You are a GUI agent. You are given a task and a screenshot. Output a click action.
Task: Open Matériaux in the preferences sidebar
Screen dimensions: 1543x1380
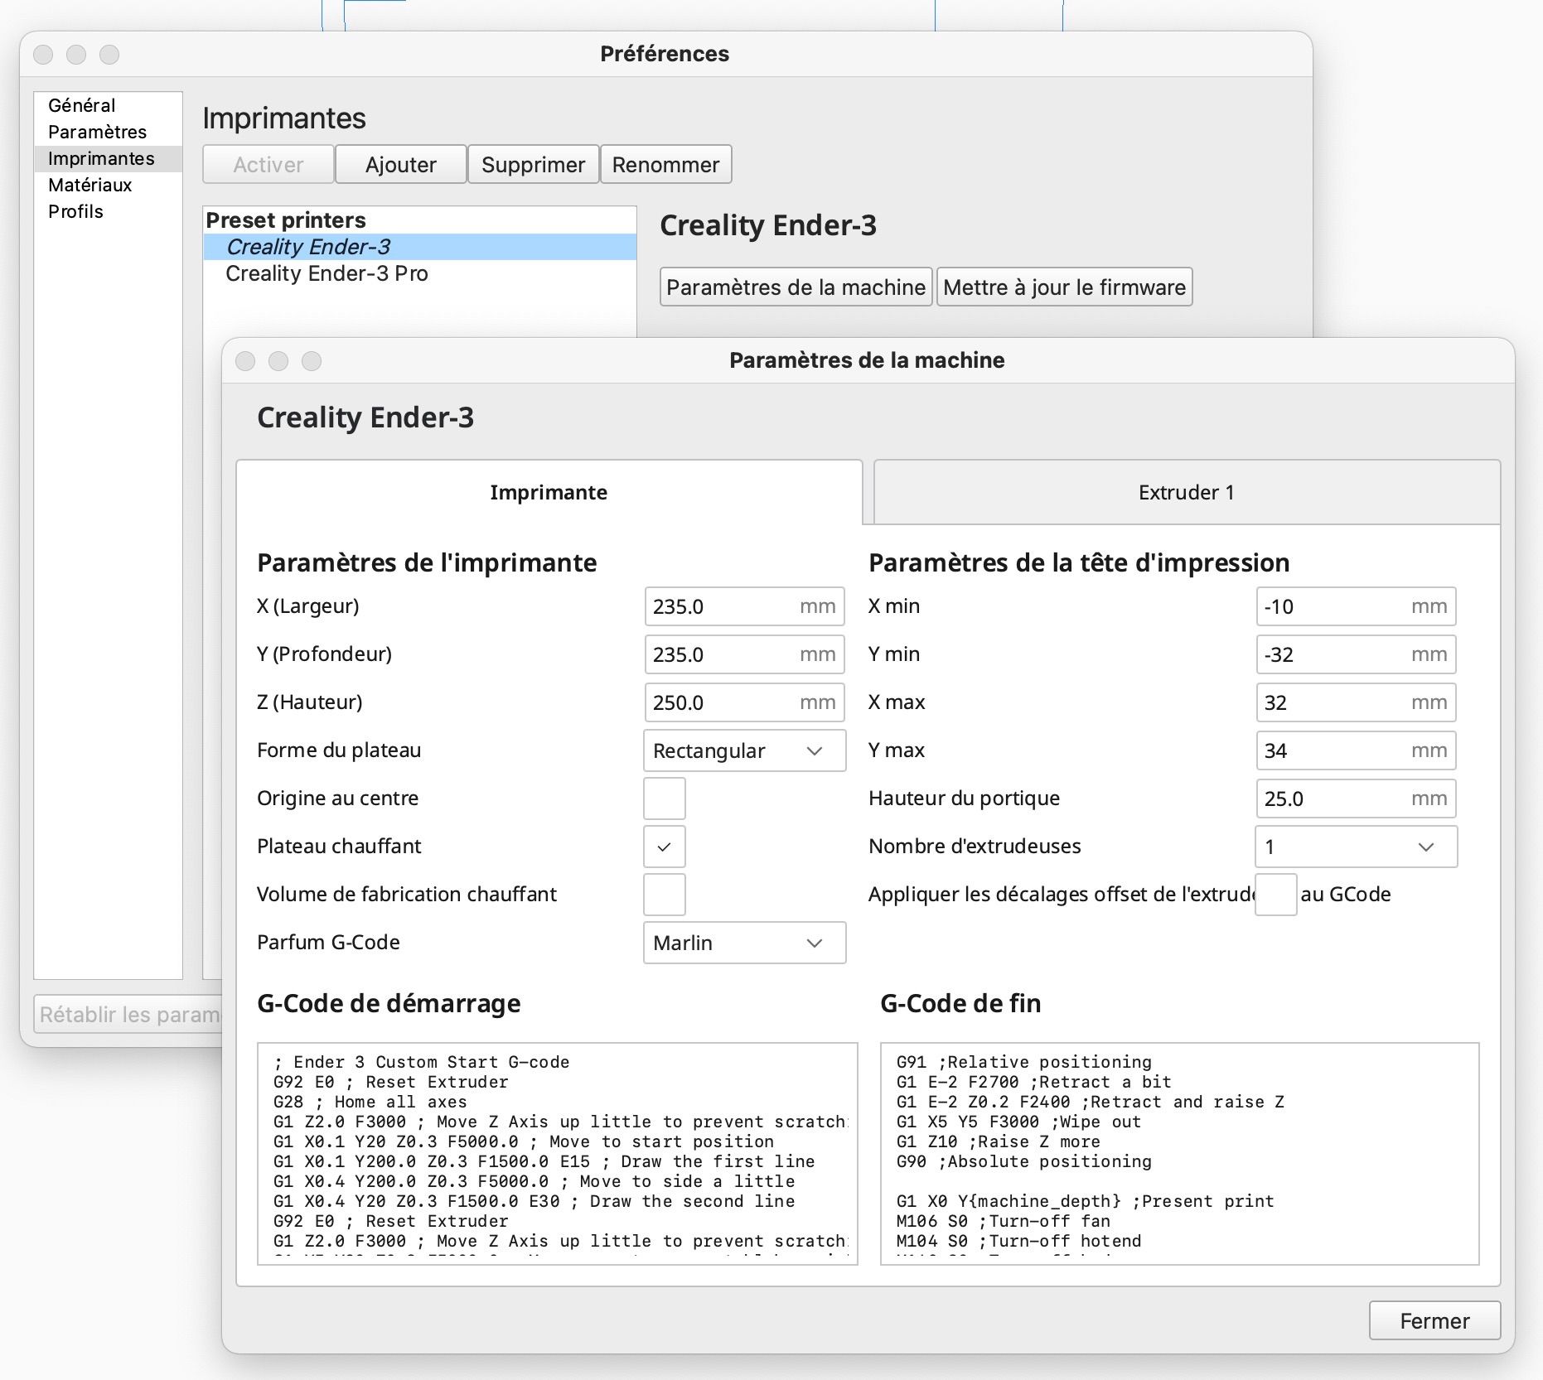pos(90,185)
